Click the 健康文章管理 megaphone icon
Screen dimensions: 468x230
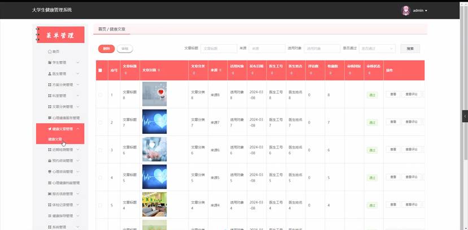[x=50, y=129]
